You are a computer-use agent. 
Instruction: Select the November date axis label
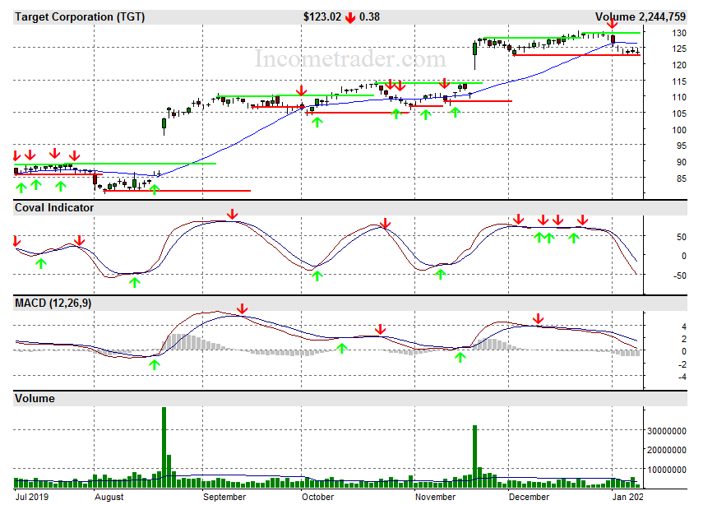(x=435, y=497)
